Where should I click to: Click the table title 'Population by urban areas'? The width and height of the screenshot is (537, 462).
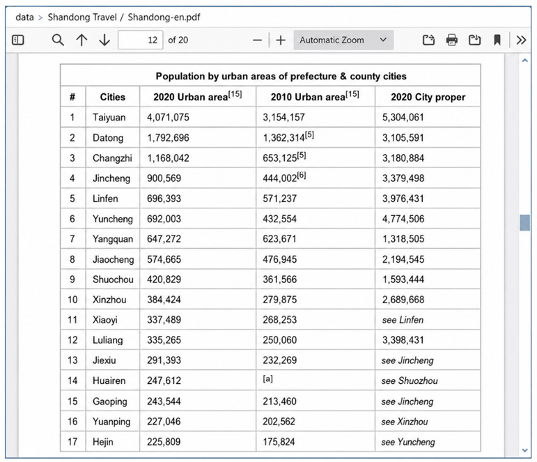281,76
